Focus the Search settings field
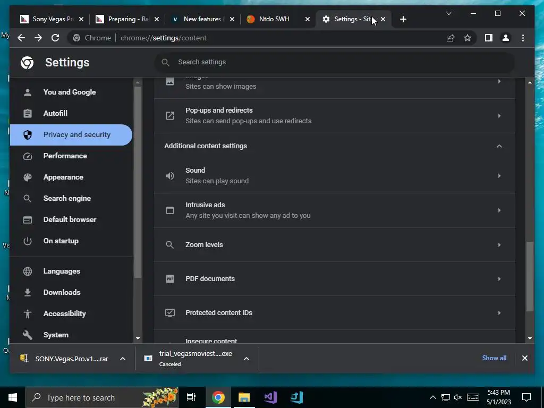 tap(335, 63)
